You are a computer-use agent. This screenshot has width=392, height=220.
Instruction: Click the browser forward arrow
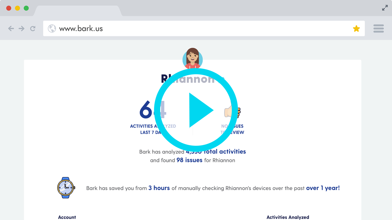tap(21, 29)
